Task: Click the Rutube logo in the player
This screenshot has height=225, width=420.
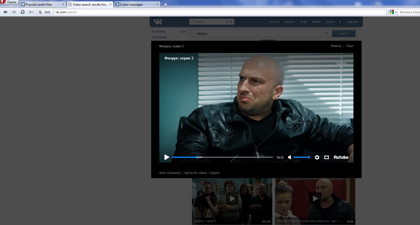Action: click(x=341, y=157)
